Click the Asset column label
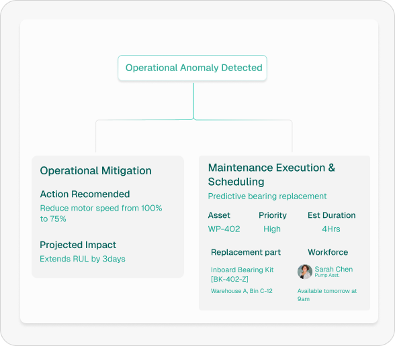Image resolution: width=395 pixels, height=346 pixels. coord(219,215)
